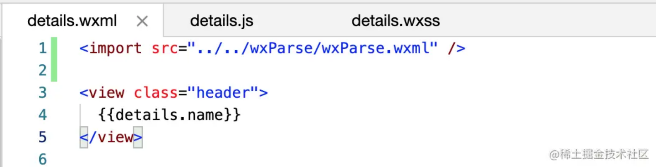Switch to the details.js tab
Image resolution: width=656 pixels, height=167 pixels.
[x=222, y=21]
